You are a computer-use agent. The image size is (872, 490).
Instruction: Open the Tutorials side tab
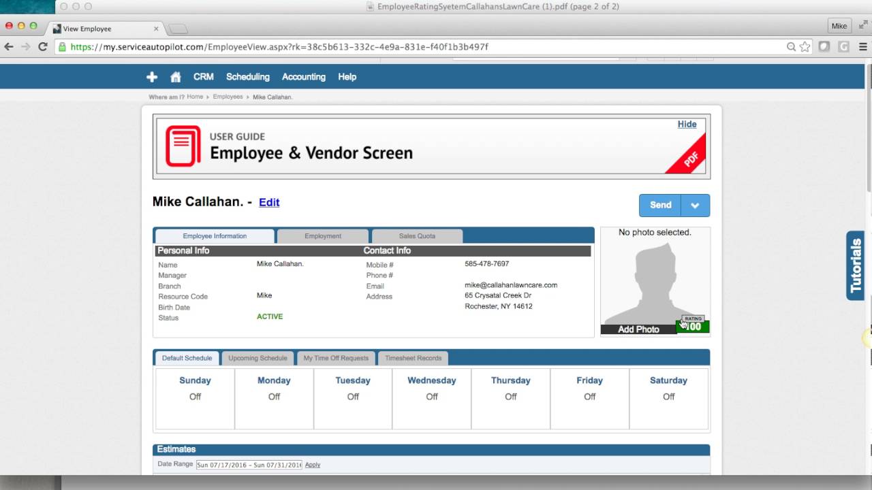click(856, 265)
